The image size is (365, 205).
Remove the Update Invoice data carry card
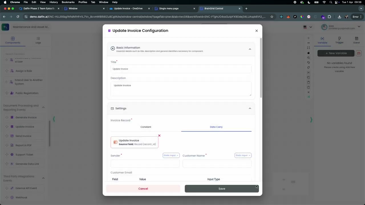(x=159, y=136)
